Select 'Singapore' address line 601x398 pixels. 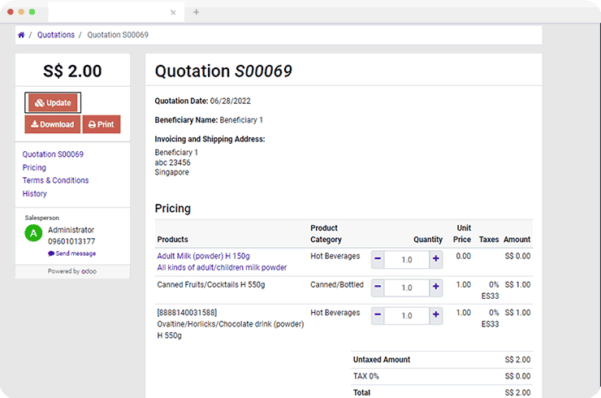pos(171,172)
